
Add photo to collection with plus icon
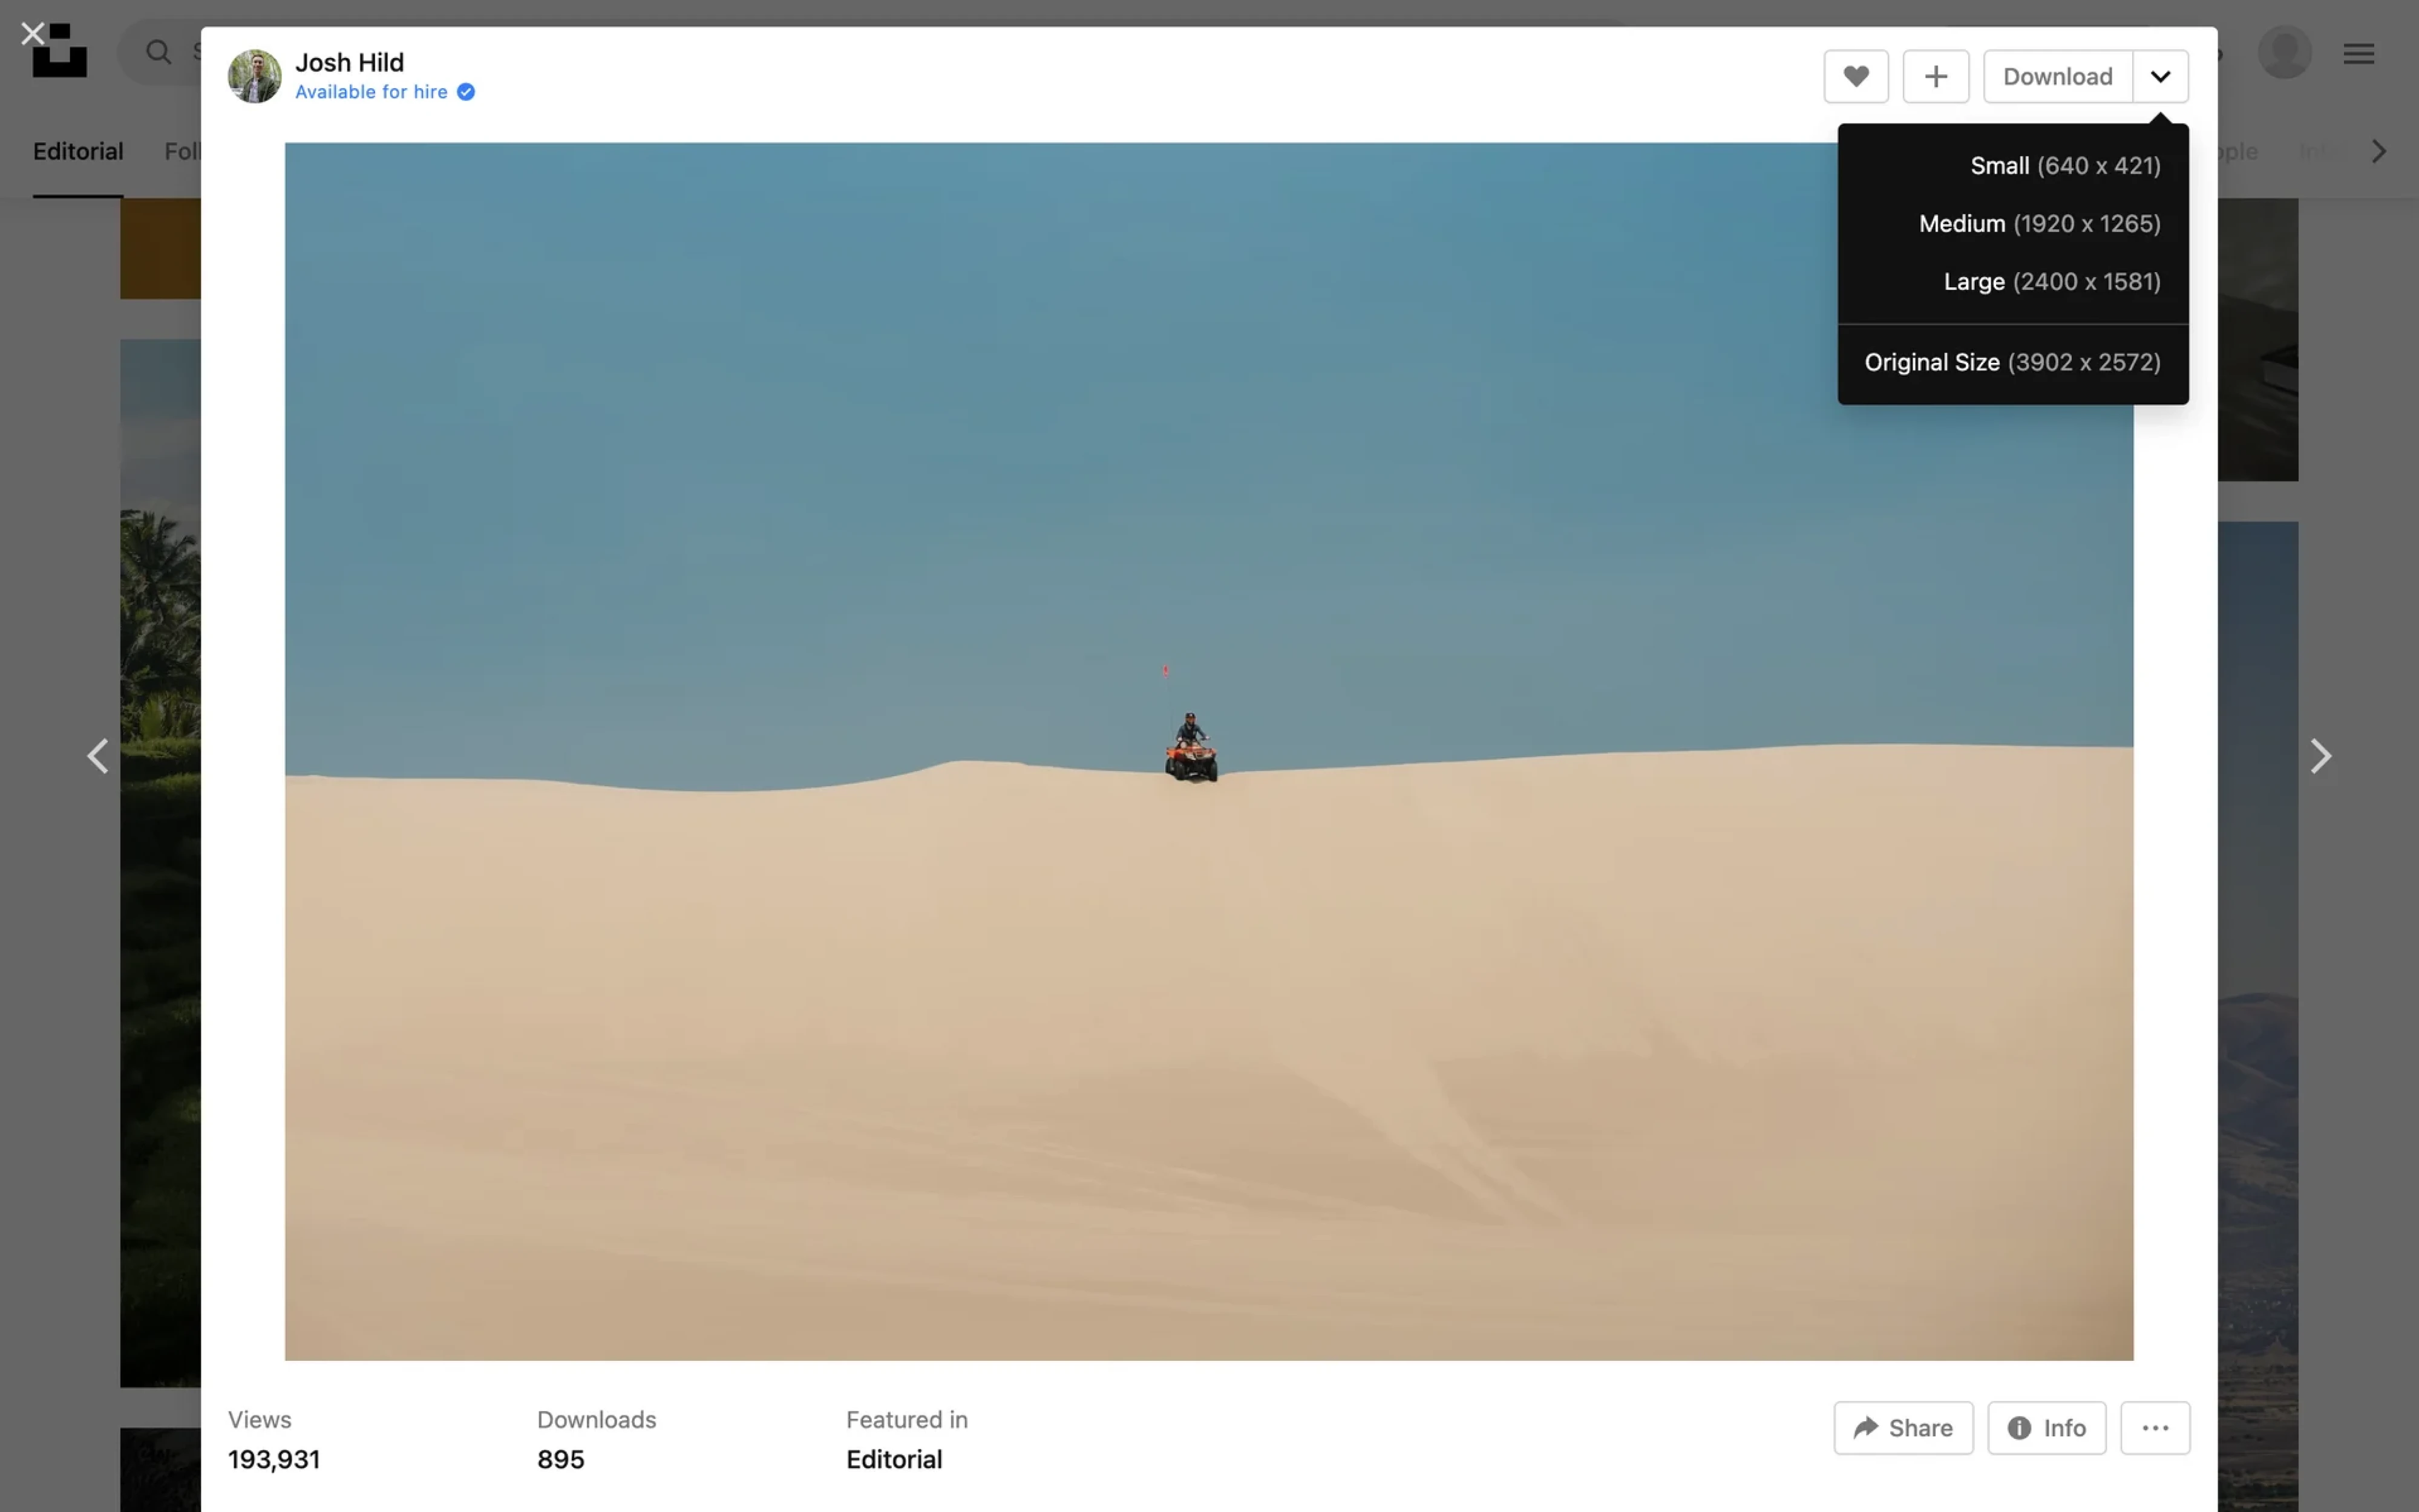[1936, 76]
